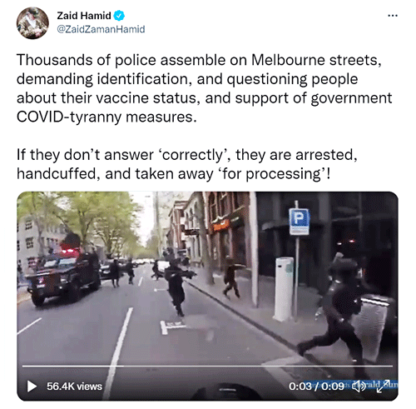Expand the video to fullscreen
The height and width of the screenshot is (409, 416).
[x=383, y=387]
